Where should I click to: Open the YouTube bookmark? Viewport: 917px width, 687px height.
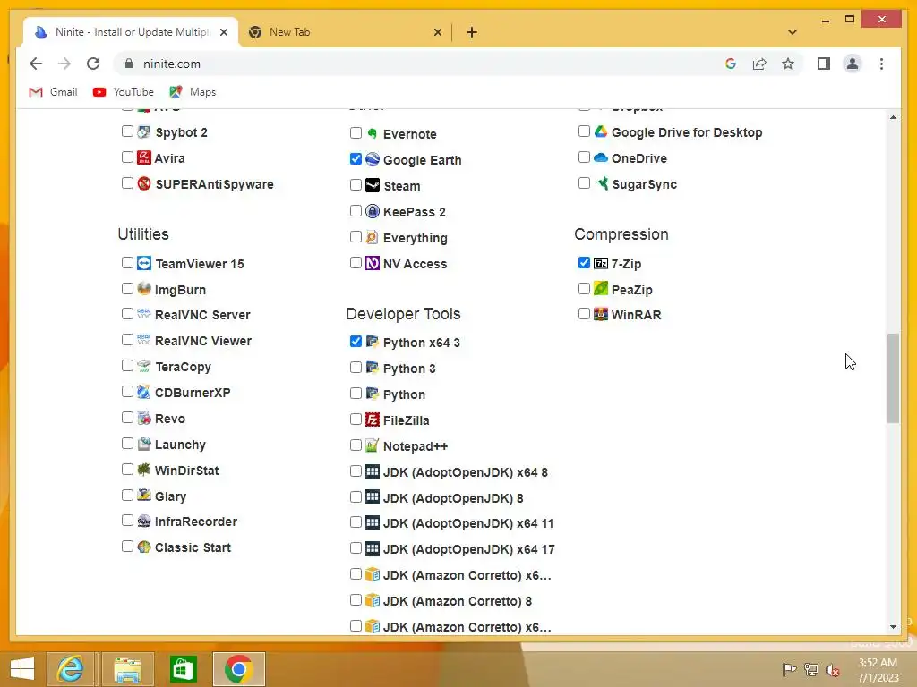pos(124,92)
